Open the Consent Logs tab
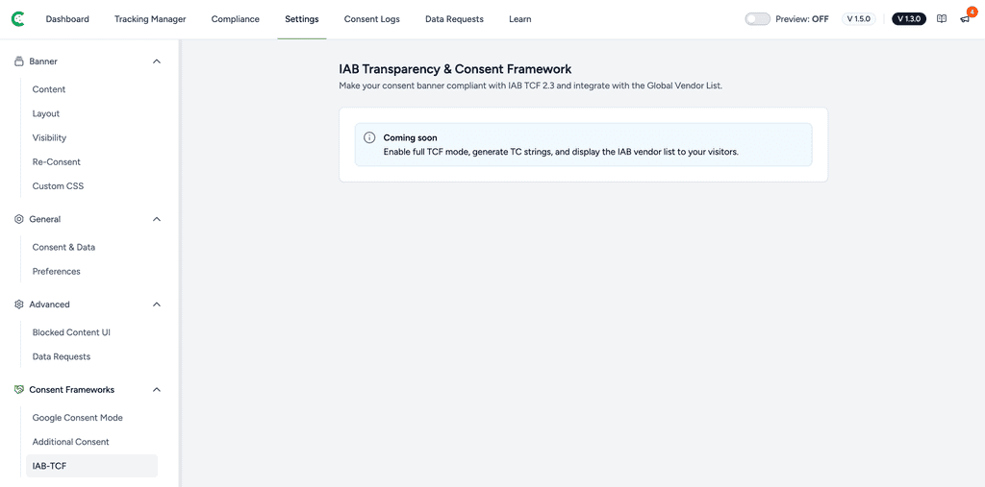The width and height of the screenshot is (985, 487). click(372, 19)
